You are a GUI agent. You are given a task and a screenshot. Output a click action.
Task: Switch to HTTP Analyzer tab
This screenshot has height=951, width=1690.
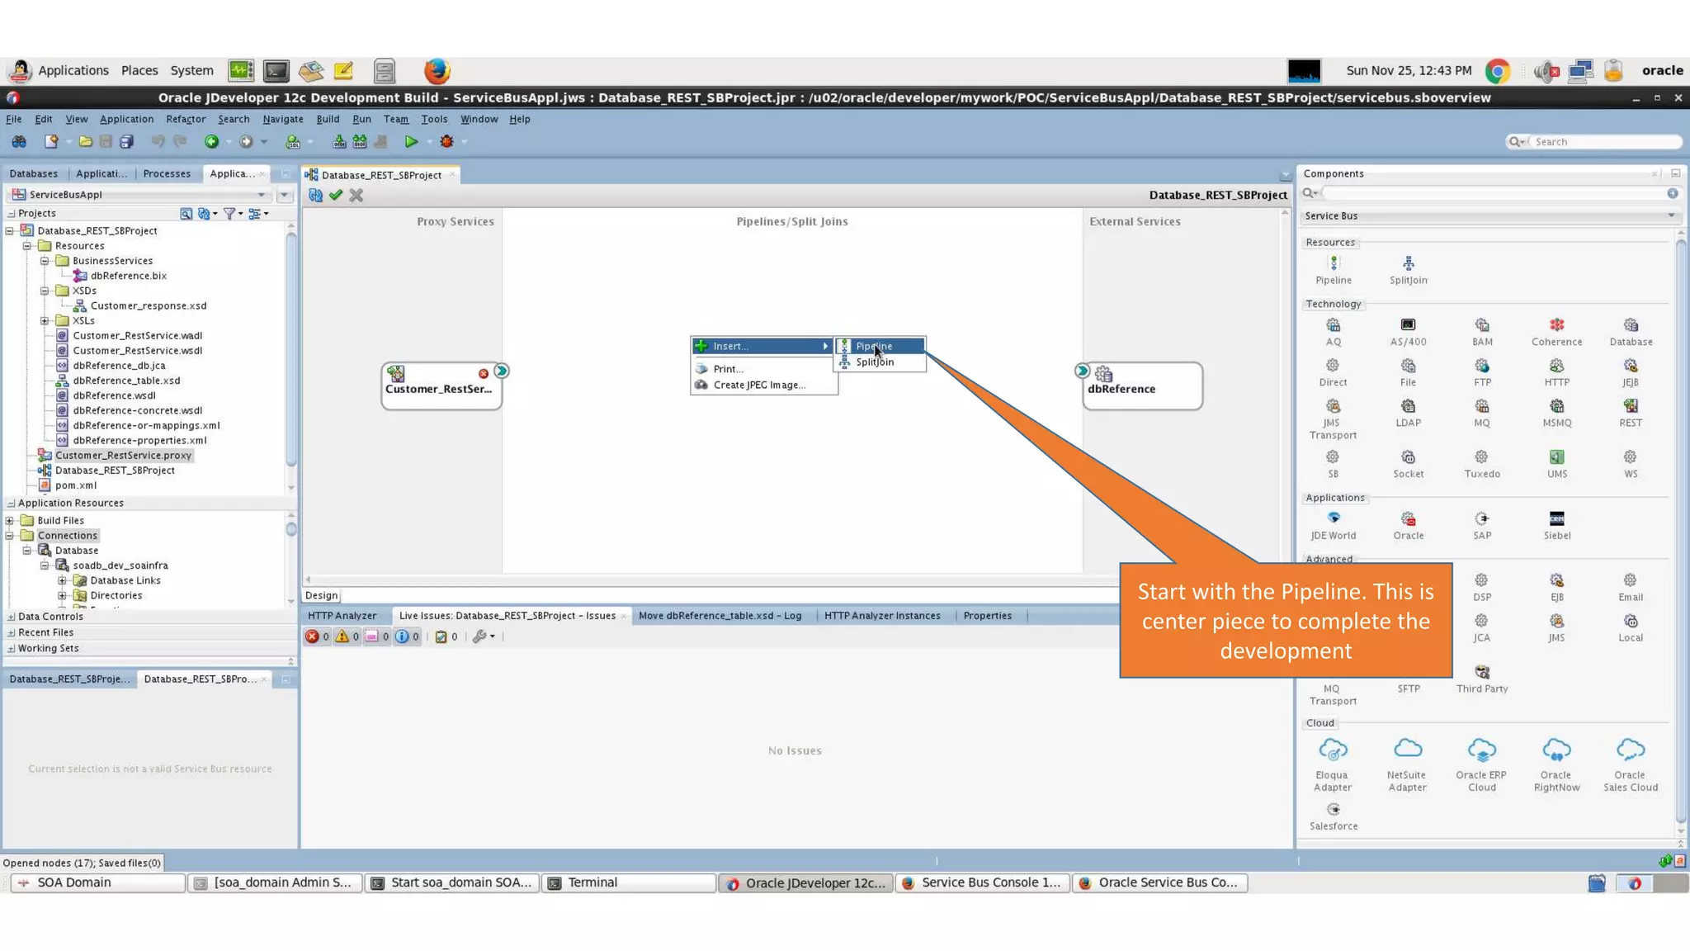point(342,616)
